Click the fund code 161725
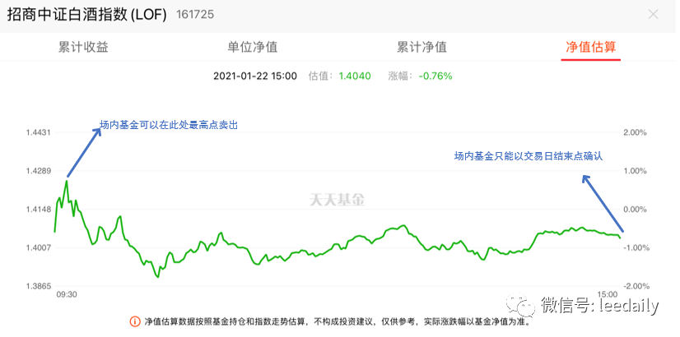The image size is (680, 337). point(195,15)
